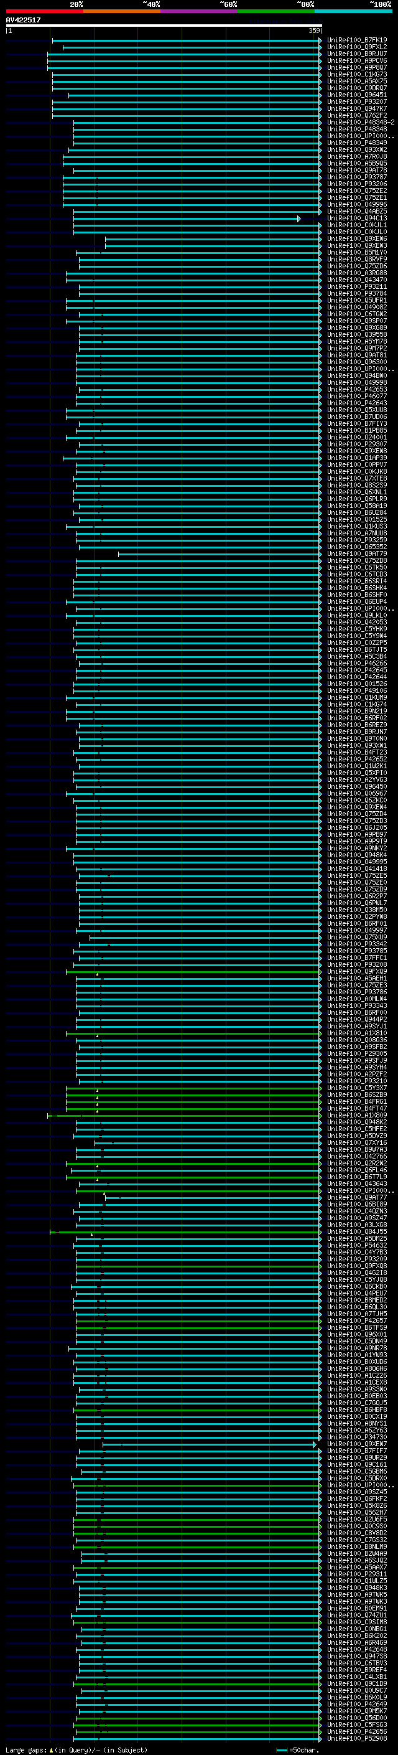Click hit label UniRef100_Q94C13

coord(356,218)
